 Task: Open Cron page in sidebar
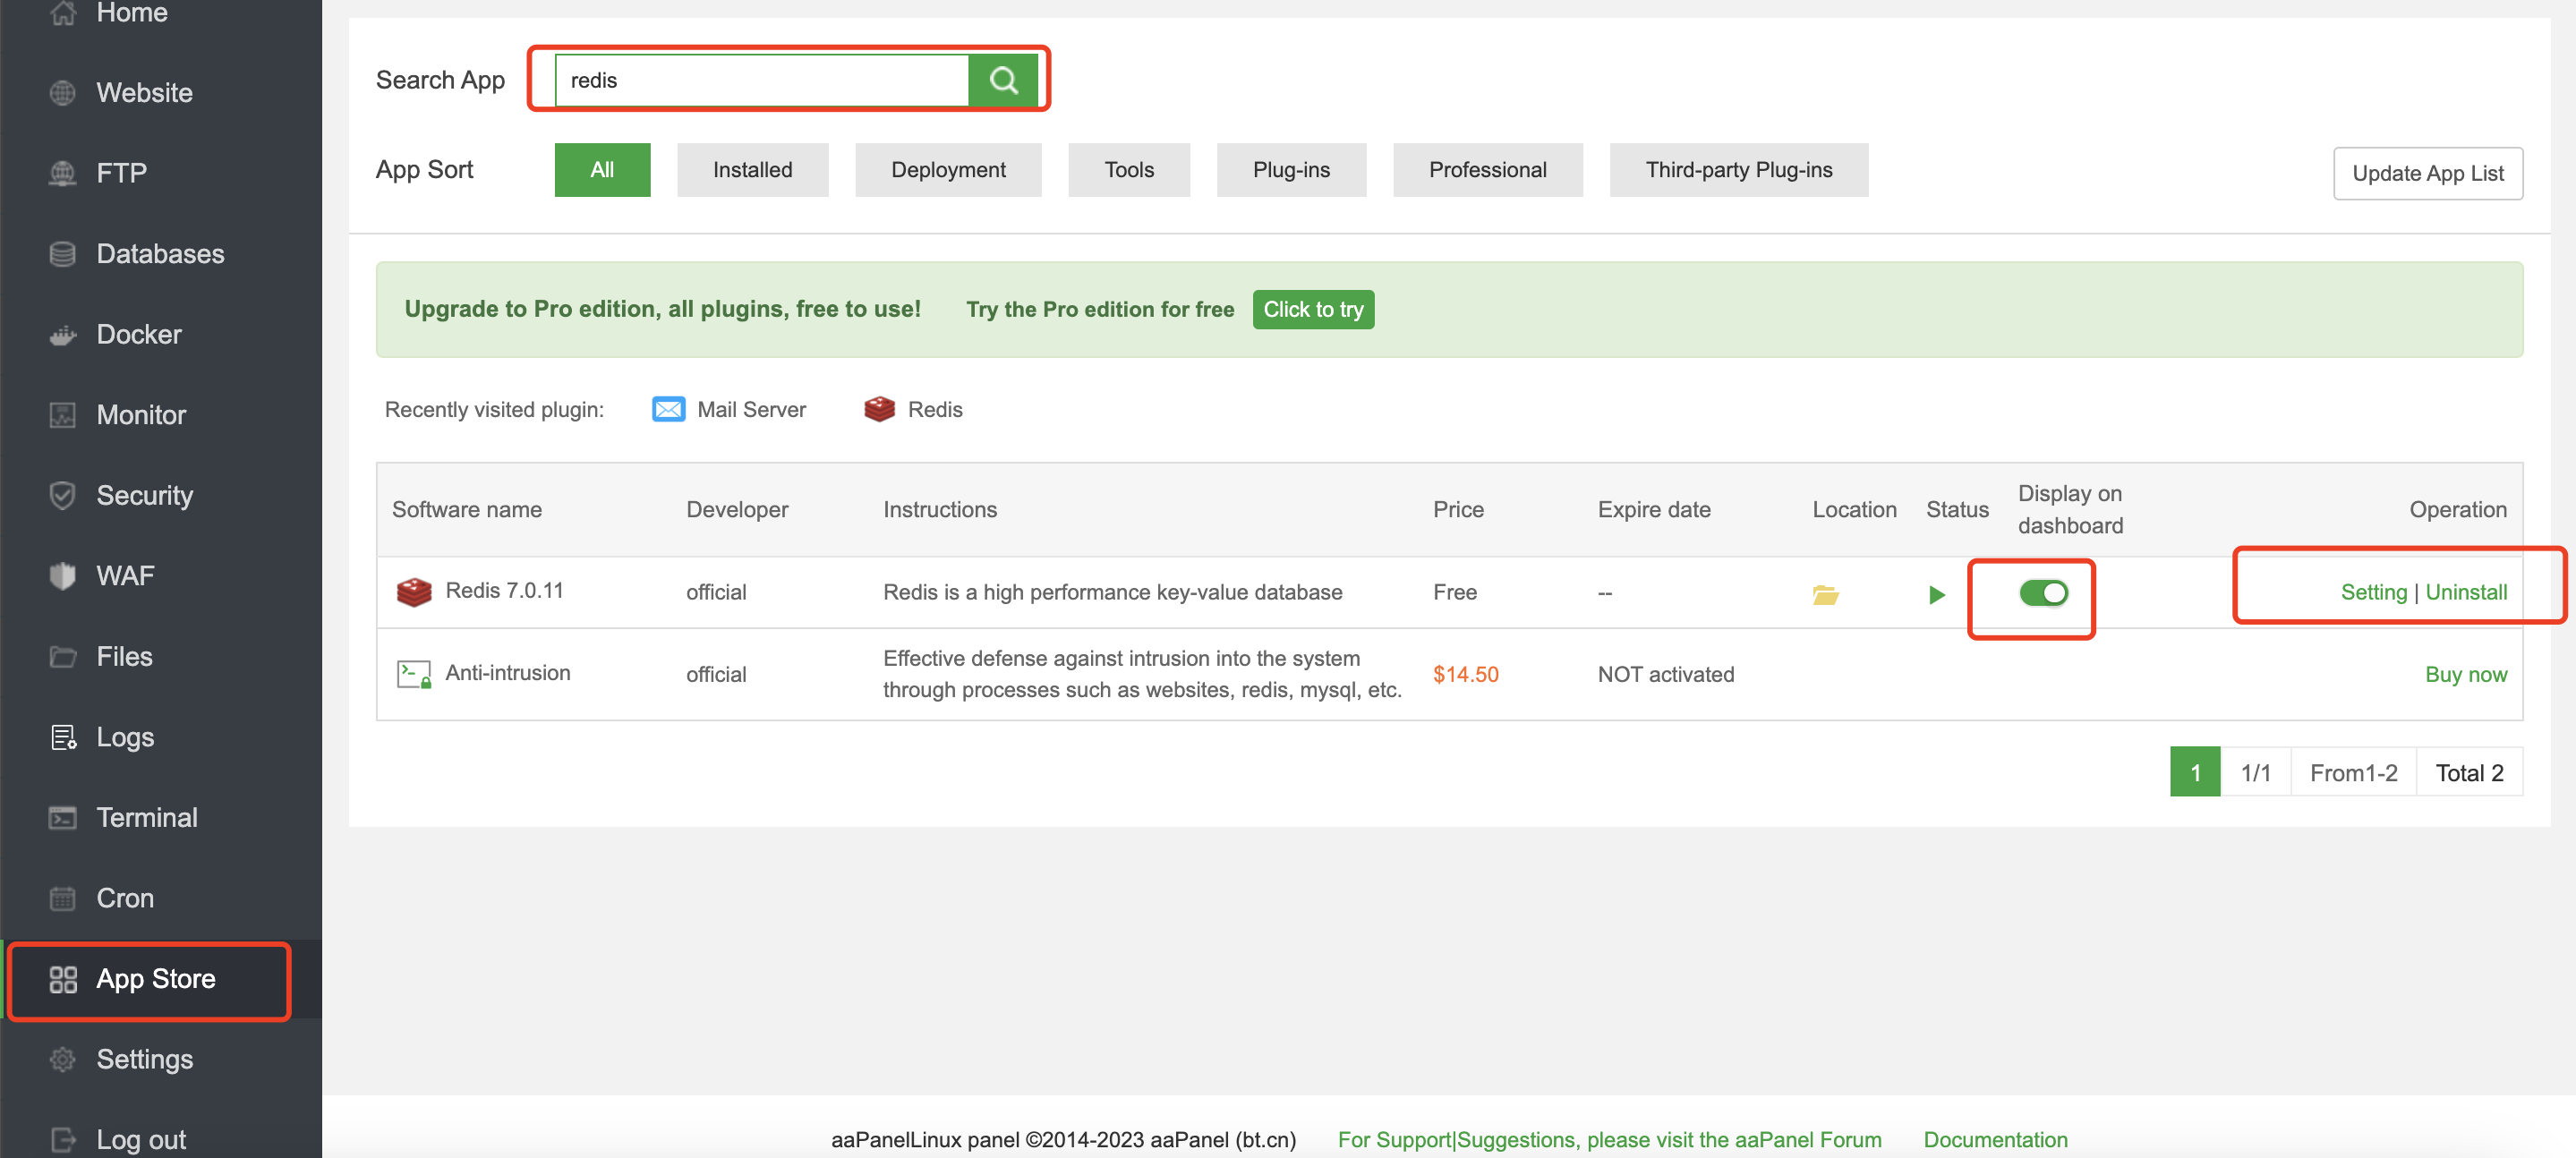coord(125,897)
